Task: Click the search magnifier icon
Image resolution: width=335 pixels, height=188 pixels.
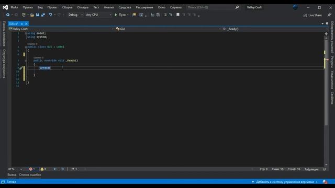Action: pos(237,7)
